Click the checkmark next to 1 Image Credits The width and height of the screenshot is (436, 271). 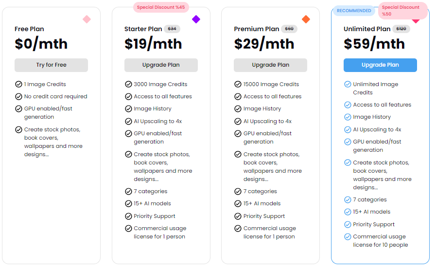tap(18, 84)
